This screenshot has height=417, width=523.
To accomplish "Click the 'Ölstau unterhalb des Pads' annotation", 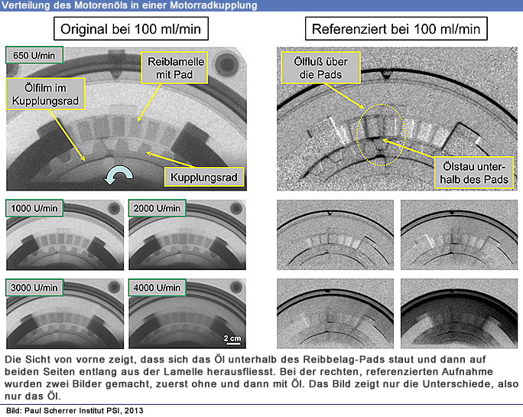I will tap(473, 173).
